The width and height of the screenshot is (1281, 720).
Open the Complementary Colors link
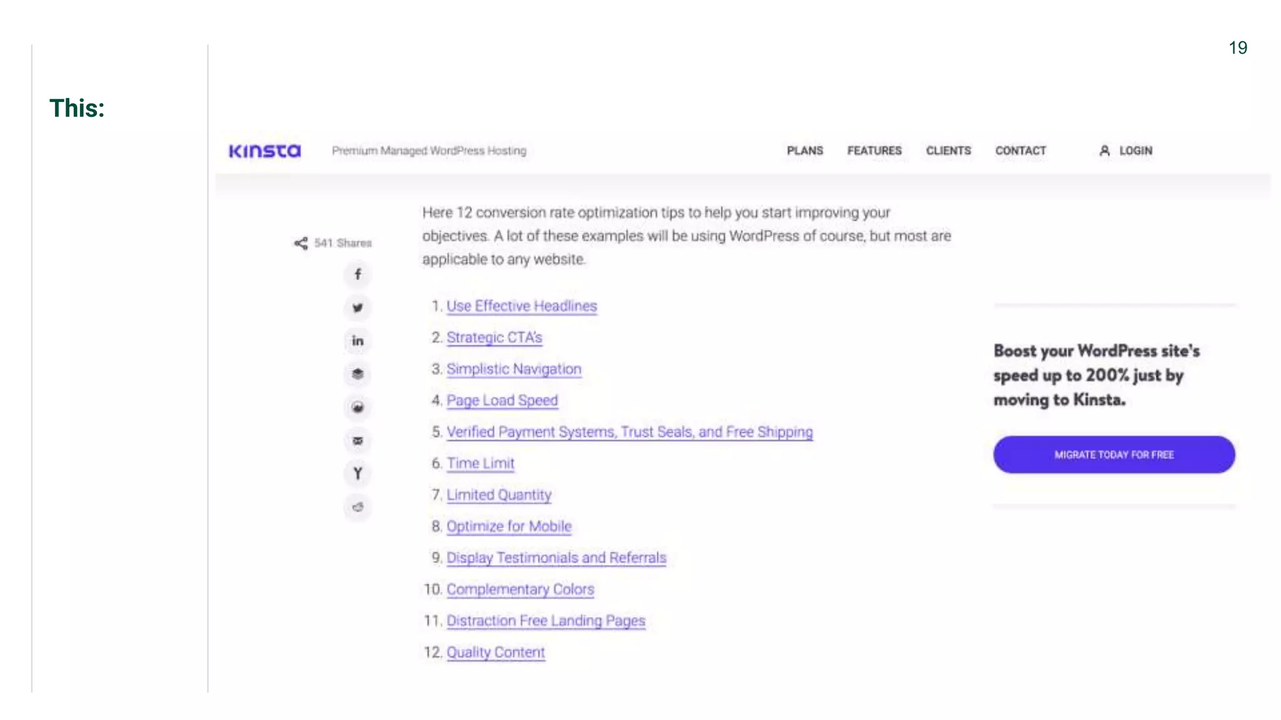(x=520, y=589)
